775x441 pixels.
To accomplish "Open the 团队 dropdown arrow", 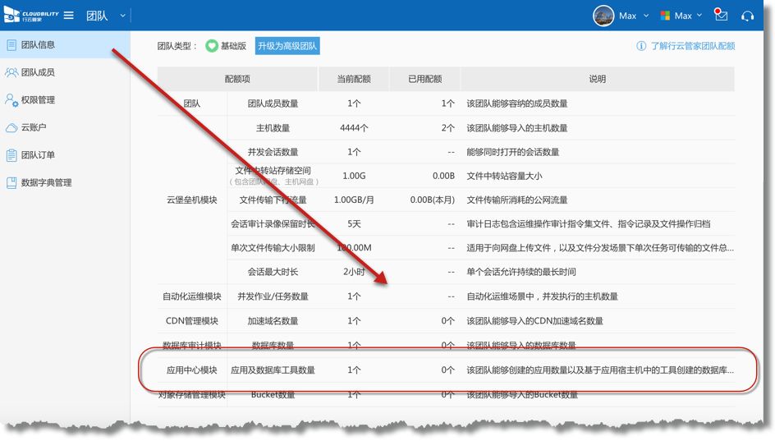I will coord(122,16).
